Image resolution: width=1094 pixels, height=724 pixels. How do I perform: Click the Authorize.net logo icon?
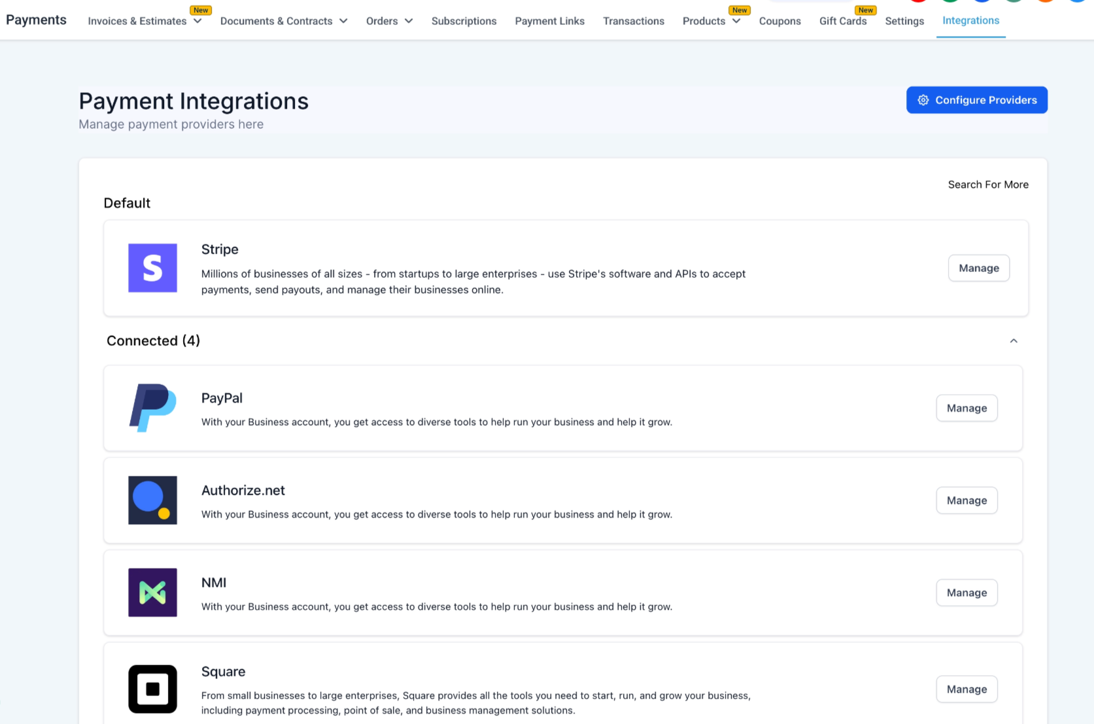click(x=152, y=500)
